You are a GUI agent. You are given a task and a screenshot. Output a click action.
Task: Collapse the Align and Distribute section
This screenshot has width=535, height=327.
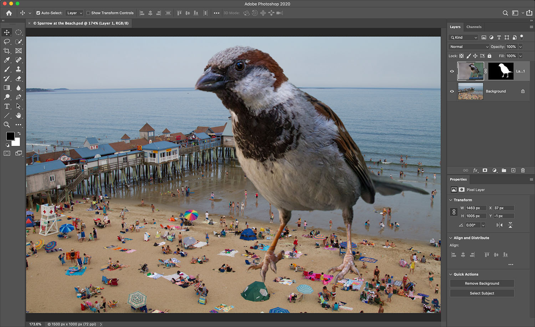coord(450,238)
